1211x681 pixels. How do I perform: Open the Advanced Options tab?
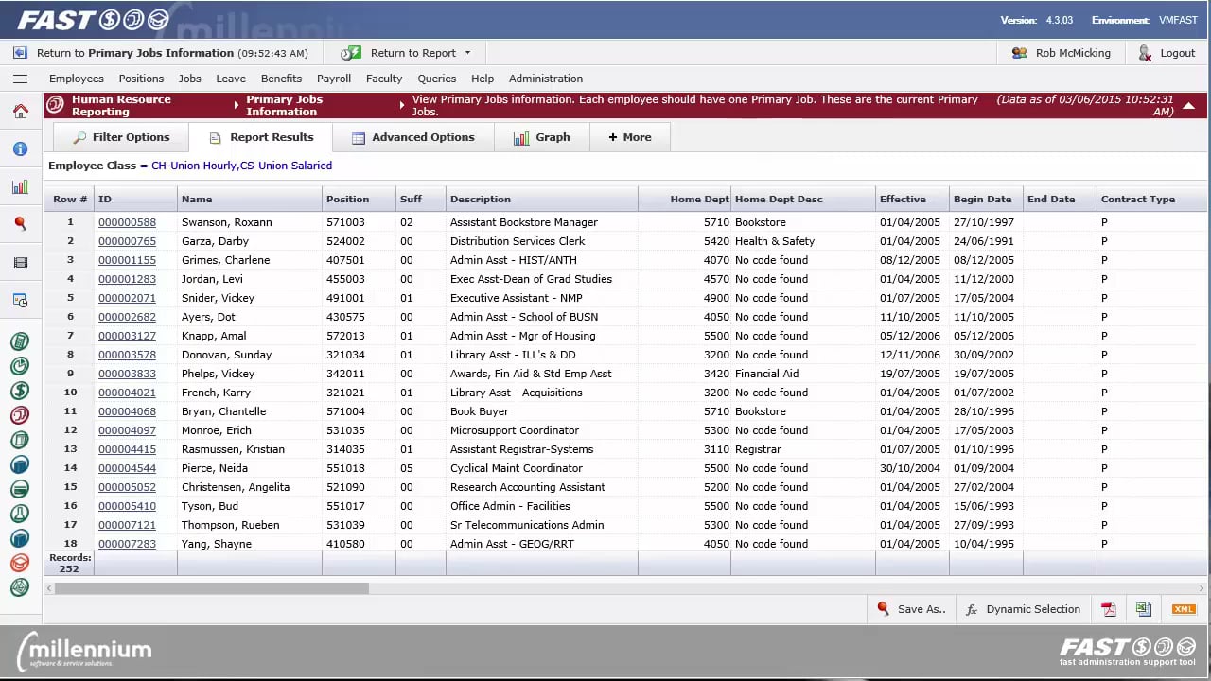click(413, 137)
